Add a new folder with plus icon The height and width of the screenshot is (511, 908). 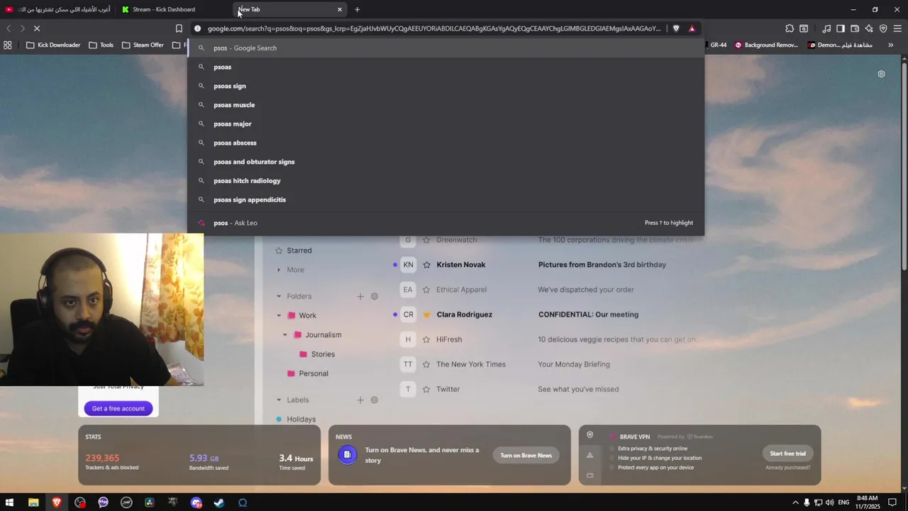360,297
